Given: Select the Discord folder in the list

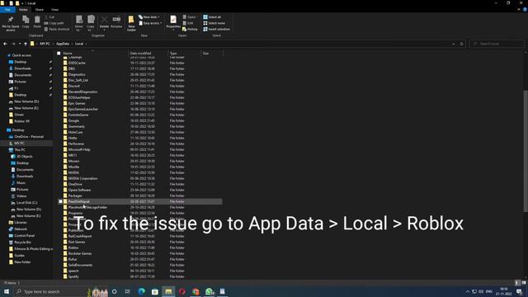Looking at the screenshot, I should pyautogui.click(x=73, y=86).
